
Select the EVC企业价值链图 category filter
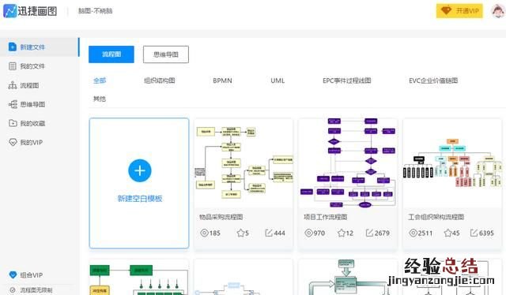click(x=433, y=80)
